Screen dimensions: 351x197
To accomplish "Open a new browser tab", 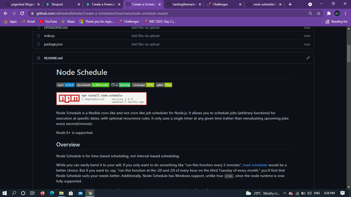I will [x=290, y=4].
